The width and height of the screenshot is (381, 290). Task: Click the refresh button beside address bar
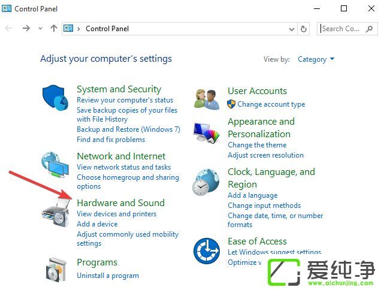click(x=304, y=29)
